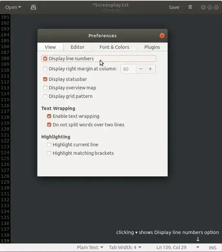Open the Font & Colors tab
The width and height of the screenshot is (222, 252).
pos(114,47)
